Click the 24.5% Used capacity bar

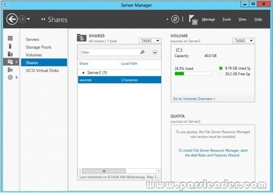click(193, 74)
